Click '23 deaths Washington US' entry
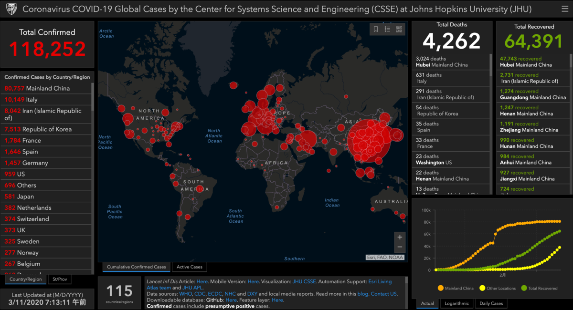Viewport: 573px width, 310px height. point(451,159)
